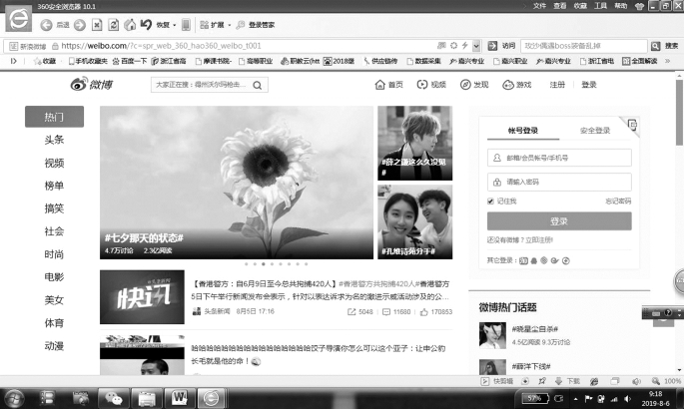Open the system tray volume icon
This screenshot has height=409, width=684.
(x=628, y=399)
